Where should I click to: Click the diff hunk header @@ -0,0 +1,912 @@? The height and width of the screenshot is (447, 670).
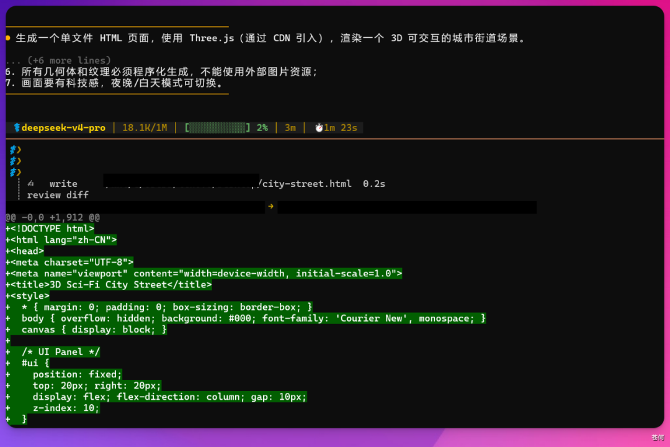tap(53, 217)
